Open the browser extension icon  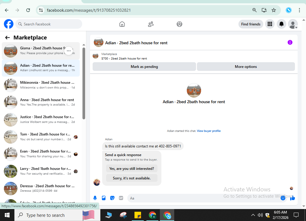[289, 10]
